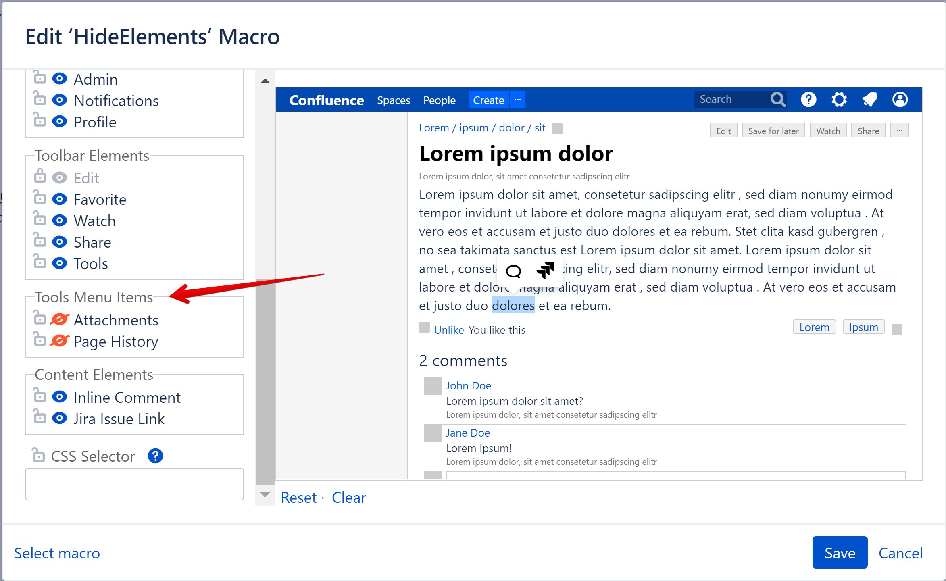Click the lock icon next to Attachments

pos(40,317)
